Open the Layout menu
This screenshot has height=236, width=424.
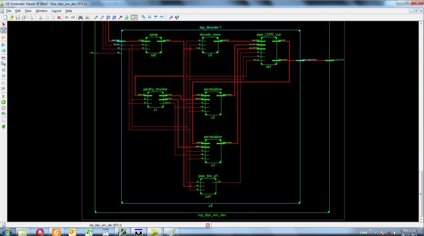pos(56,11)
